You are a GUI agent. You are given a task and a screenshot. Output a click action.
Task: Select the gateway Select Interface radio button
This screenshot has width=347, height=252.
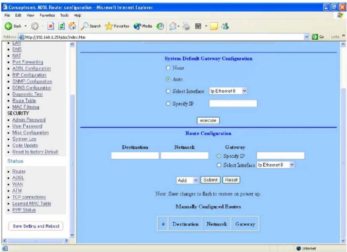(168, 91)
